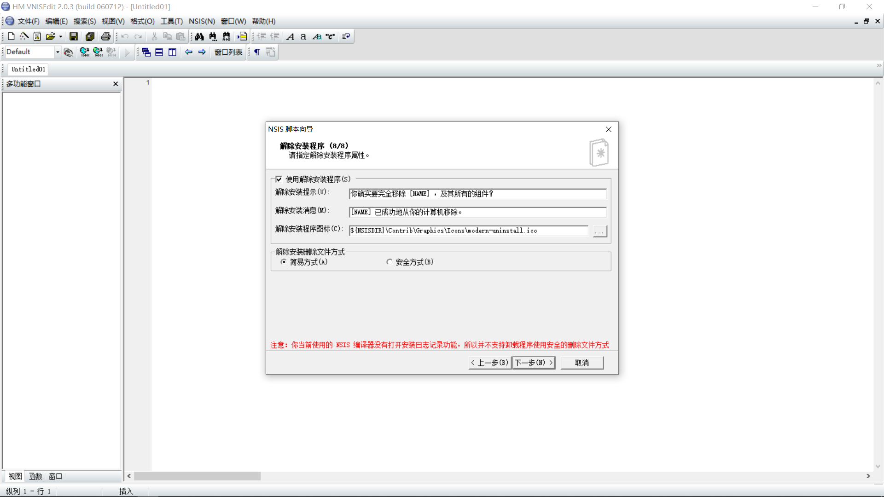This screenshot has height=497, width=884.
Task: Select the Untitled01 document tab
Action: [x=29, y=69]
